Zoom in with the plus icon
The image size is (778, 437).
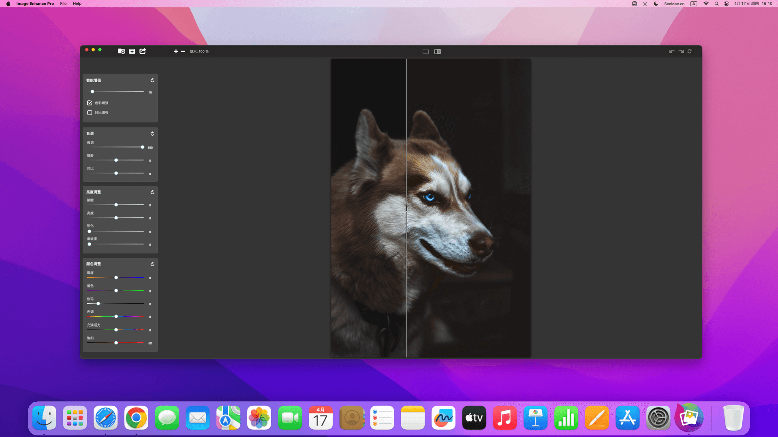click(176, 51)
